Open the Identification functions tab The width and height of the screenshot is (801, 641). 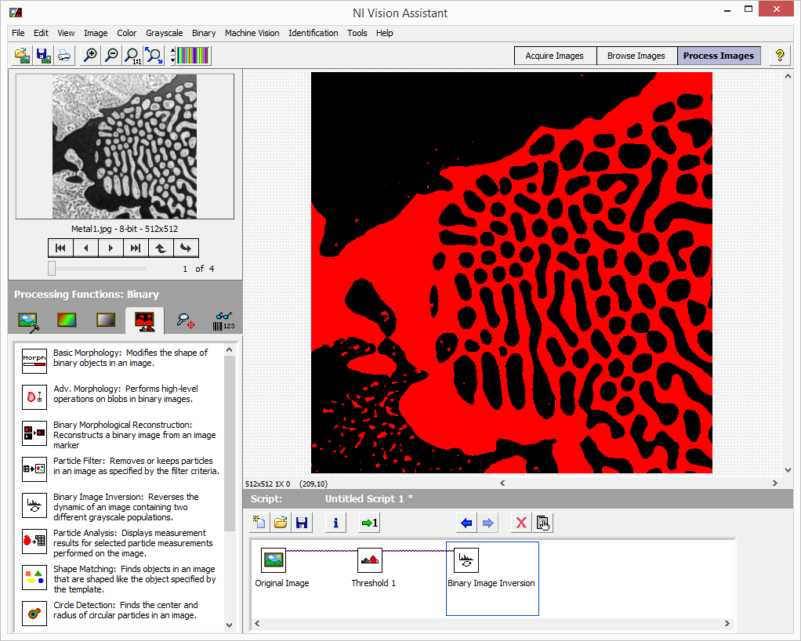pos(223,320)
